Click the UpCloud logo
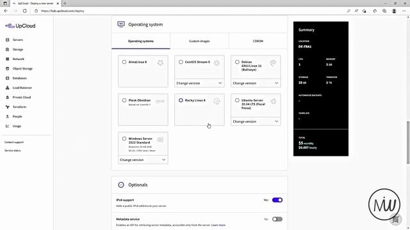410x230 pixels. coord(20,26)
